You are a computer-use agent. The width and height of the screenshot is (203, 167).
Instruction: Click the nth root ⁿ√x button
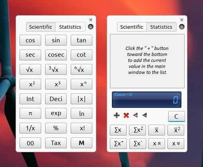[x=82, y=70]
